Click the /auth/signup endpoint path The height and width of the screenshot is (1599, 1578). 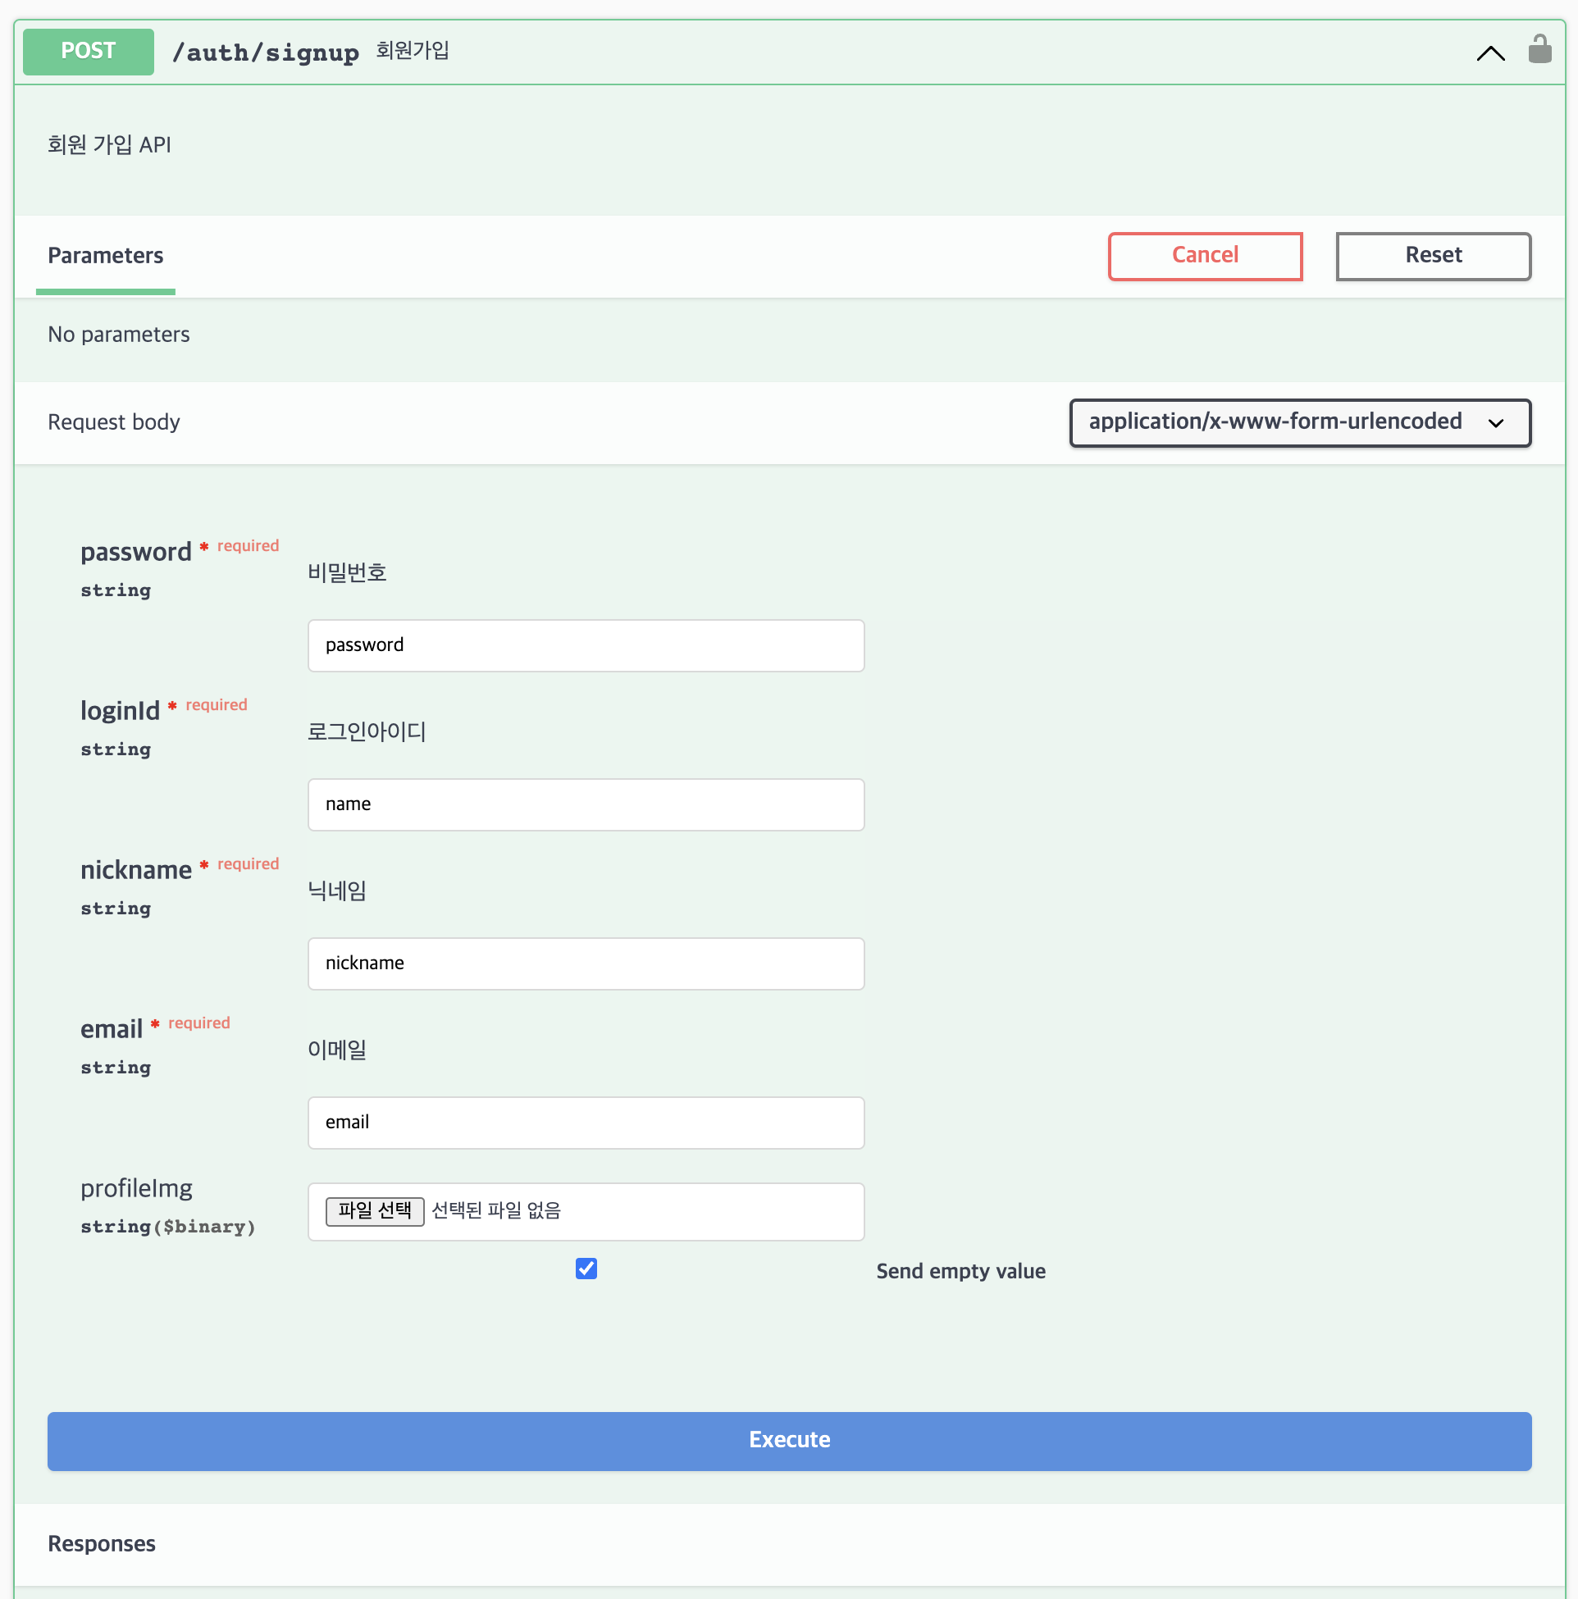point(265,52)
